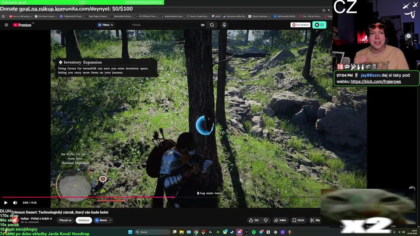
Task: Open the MondoMod Modul... bookmark
Action: (121, 16)
